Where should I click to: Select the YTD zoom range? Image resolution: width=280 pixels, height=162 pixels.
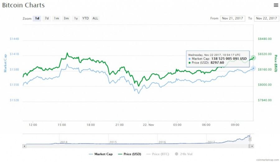coord(86,18)
